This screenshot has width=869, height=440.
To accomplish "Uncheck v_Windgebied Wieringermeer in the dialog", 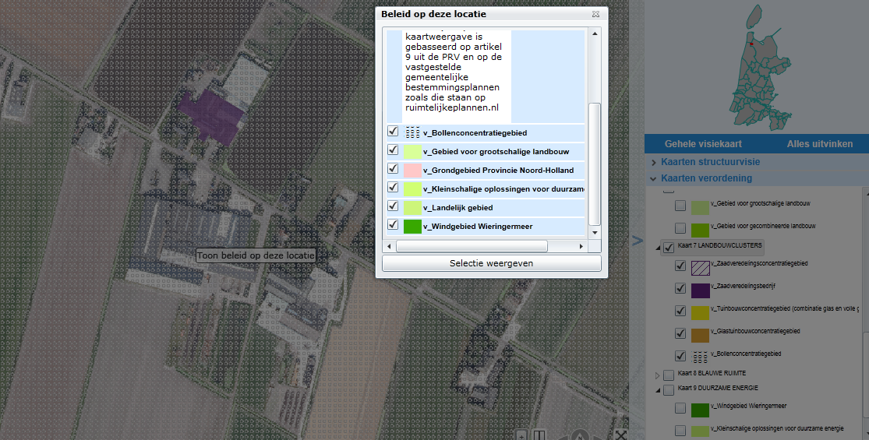I will click(x=394, y=225).
